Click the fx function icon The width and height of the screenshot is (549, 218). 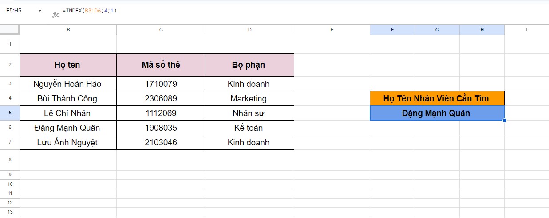(x=55, y=15)
